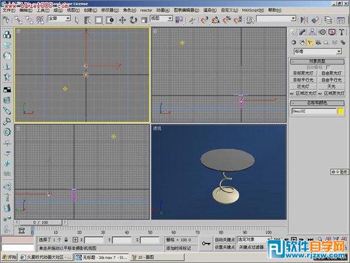
Task: Click the Rectangular Selection Region icon
Action: (99, 20)
